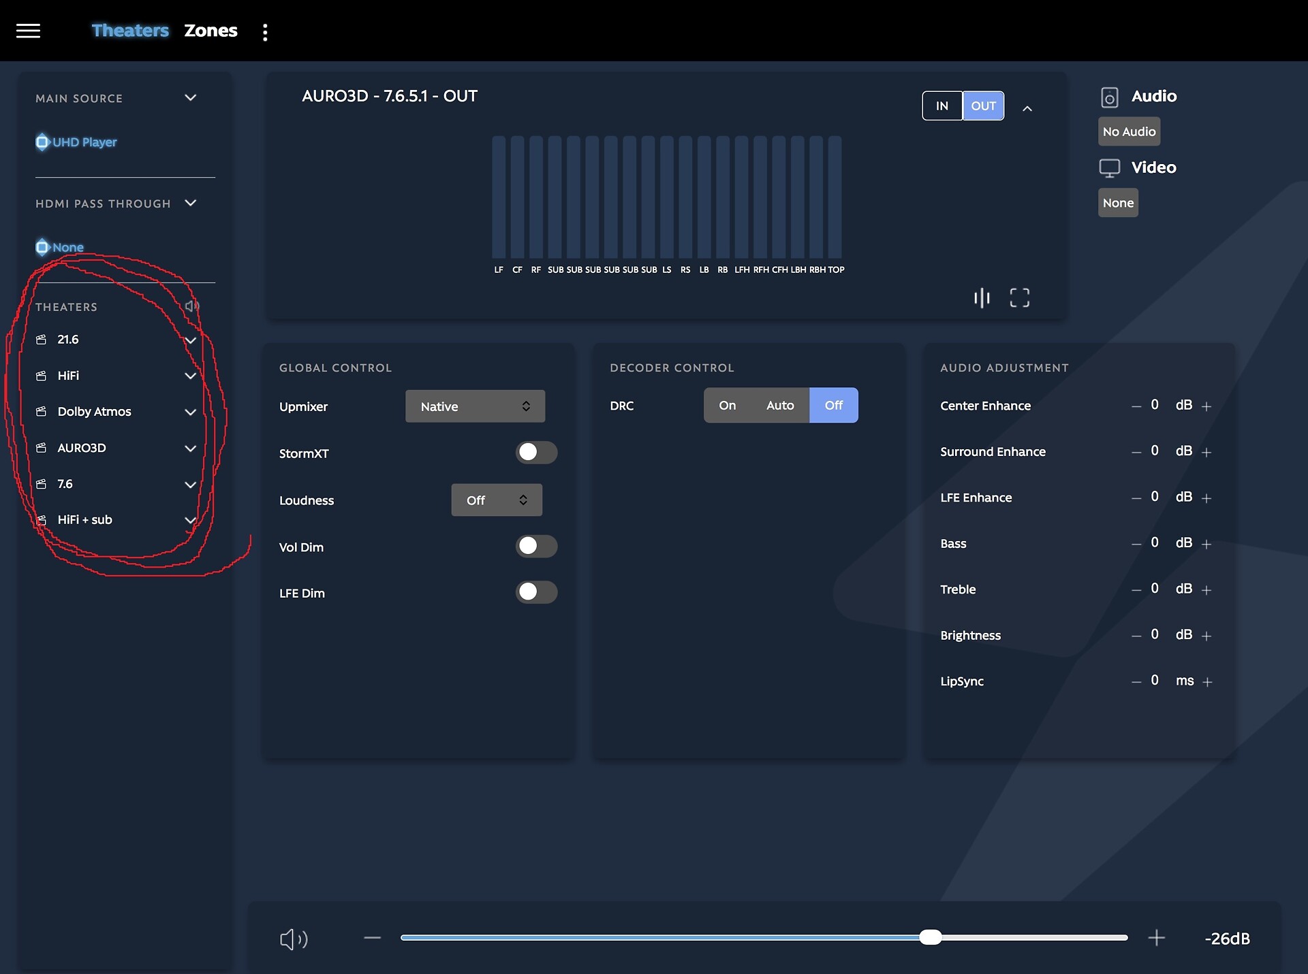Decrease Treble with minus
Screen dimensions: 1308x974
coord(1136,590)
